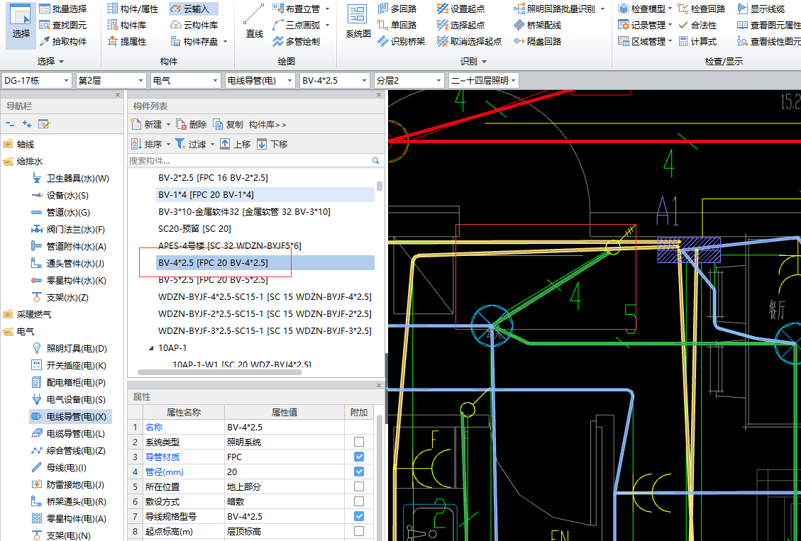Screen dimensions: 801x541
Task: Click 上移 move up button
Action: point(236,145)
